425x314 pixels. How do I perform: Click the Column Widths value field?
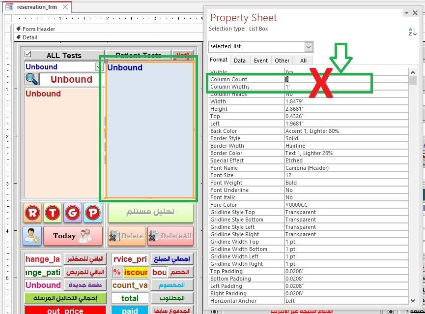pos(346,87)
